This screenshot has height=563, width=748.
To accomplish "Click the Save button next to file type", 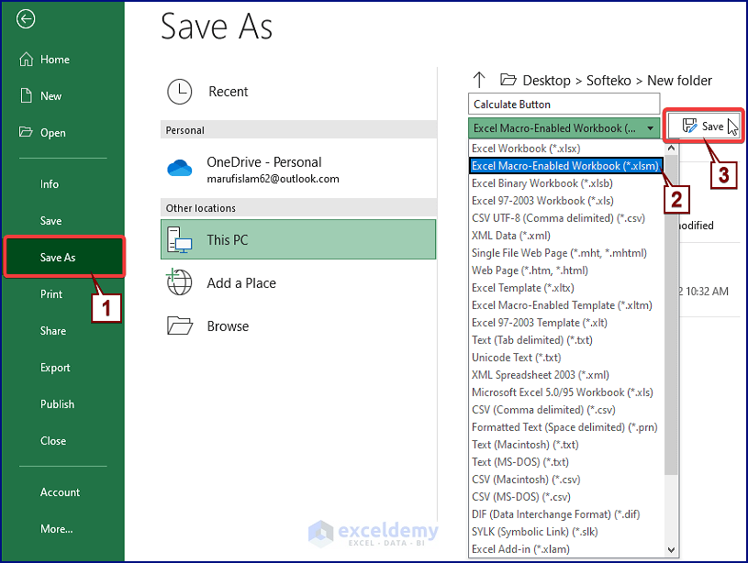I will click(703, 126).
